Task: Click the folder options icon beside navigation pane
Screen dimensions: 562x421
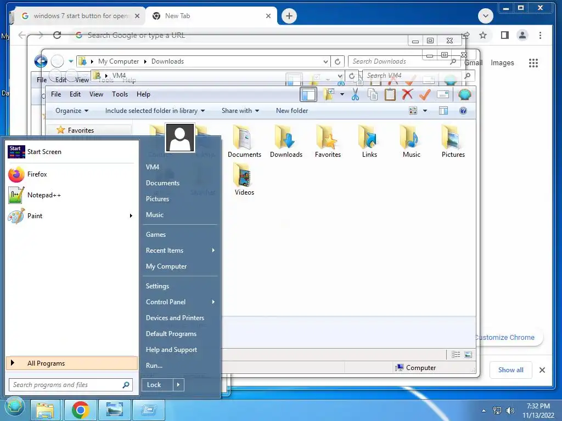Action: [x=329, y=94]
